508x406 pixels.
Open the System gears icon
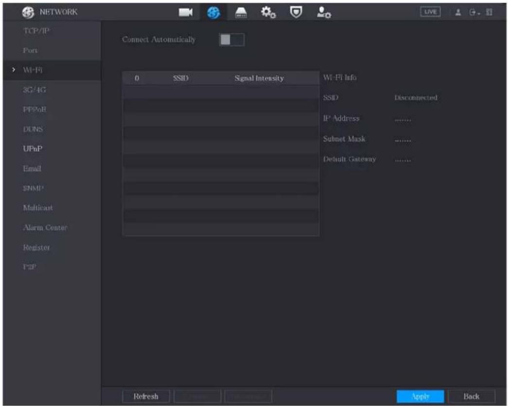coord(268,13)
